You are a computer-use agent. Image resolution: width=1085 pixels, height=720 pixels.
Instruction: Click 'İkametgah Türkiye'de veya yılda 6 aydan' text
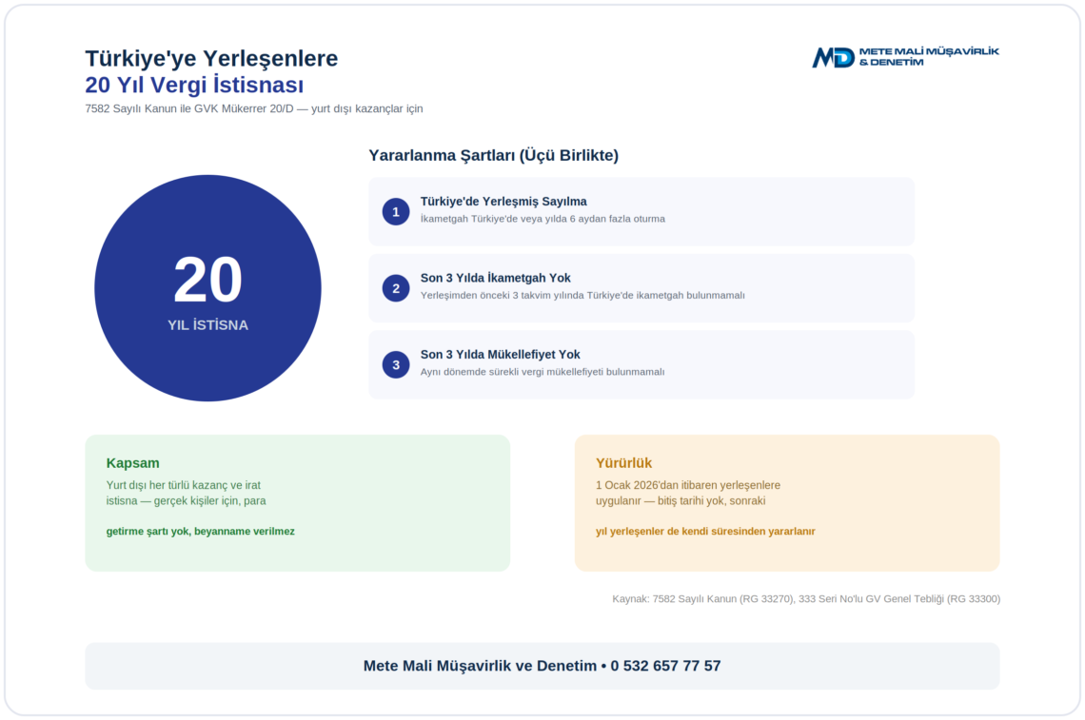tap(542, 219)
